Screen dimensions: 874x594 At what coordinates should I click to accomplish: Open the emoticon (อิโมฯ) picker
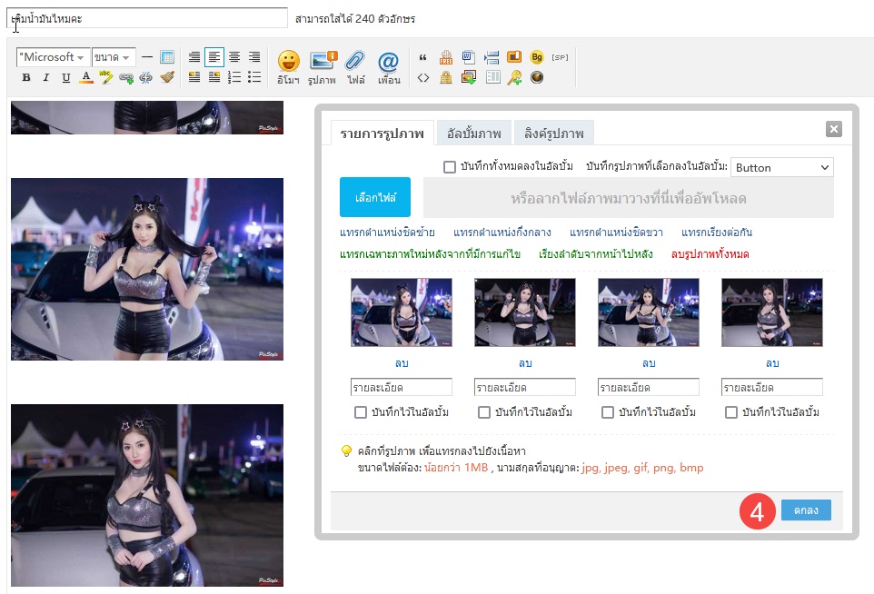coord(288,62)
